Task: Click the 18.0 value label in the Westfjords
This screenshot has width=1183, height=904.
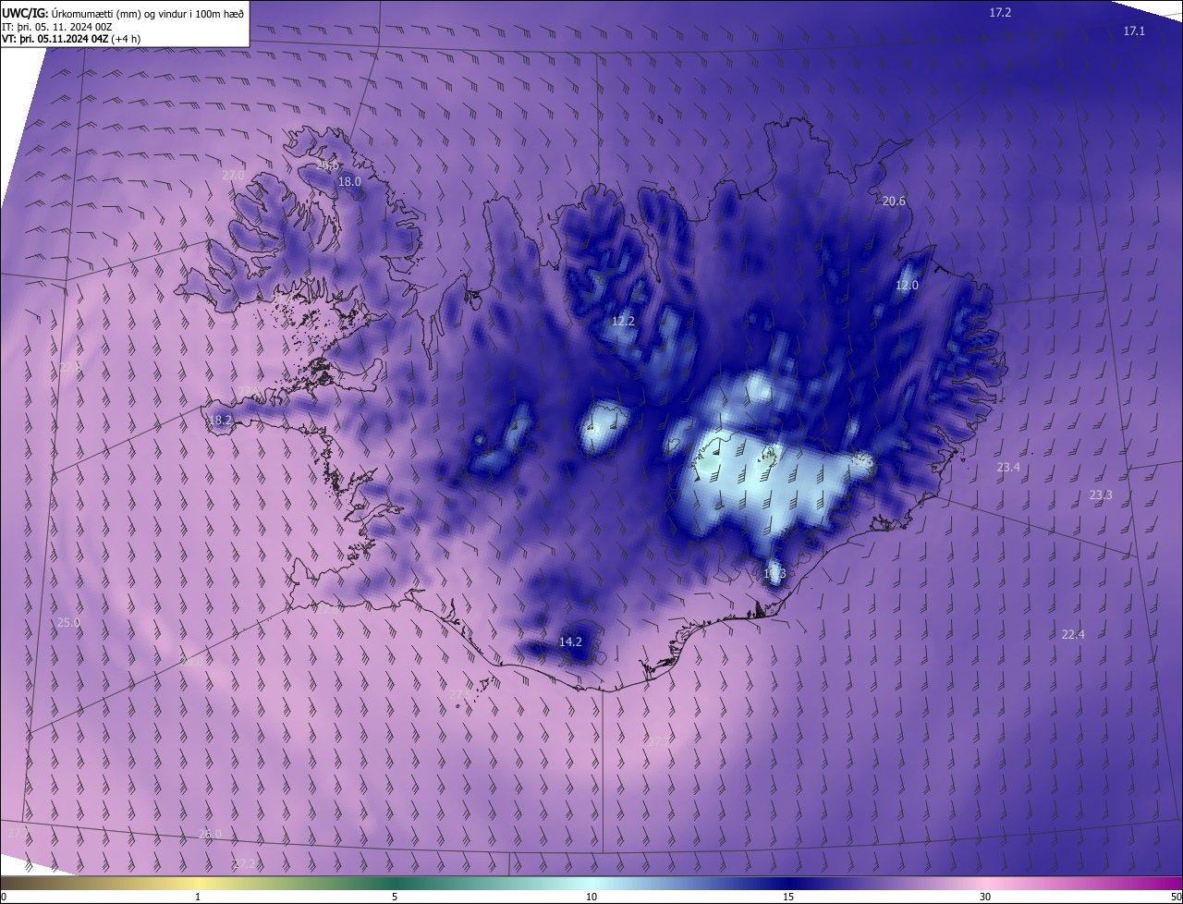Action: click(349, 182)
